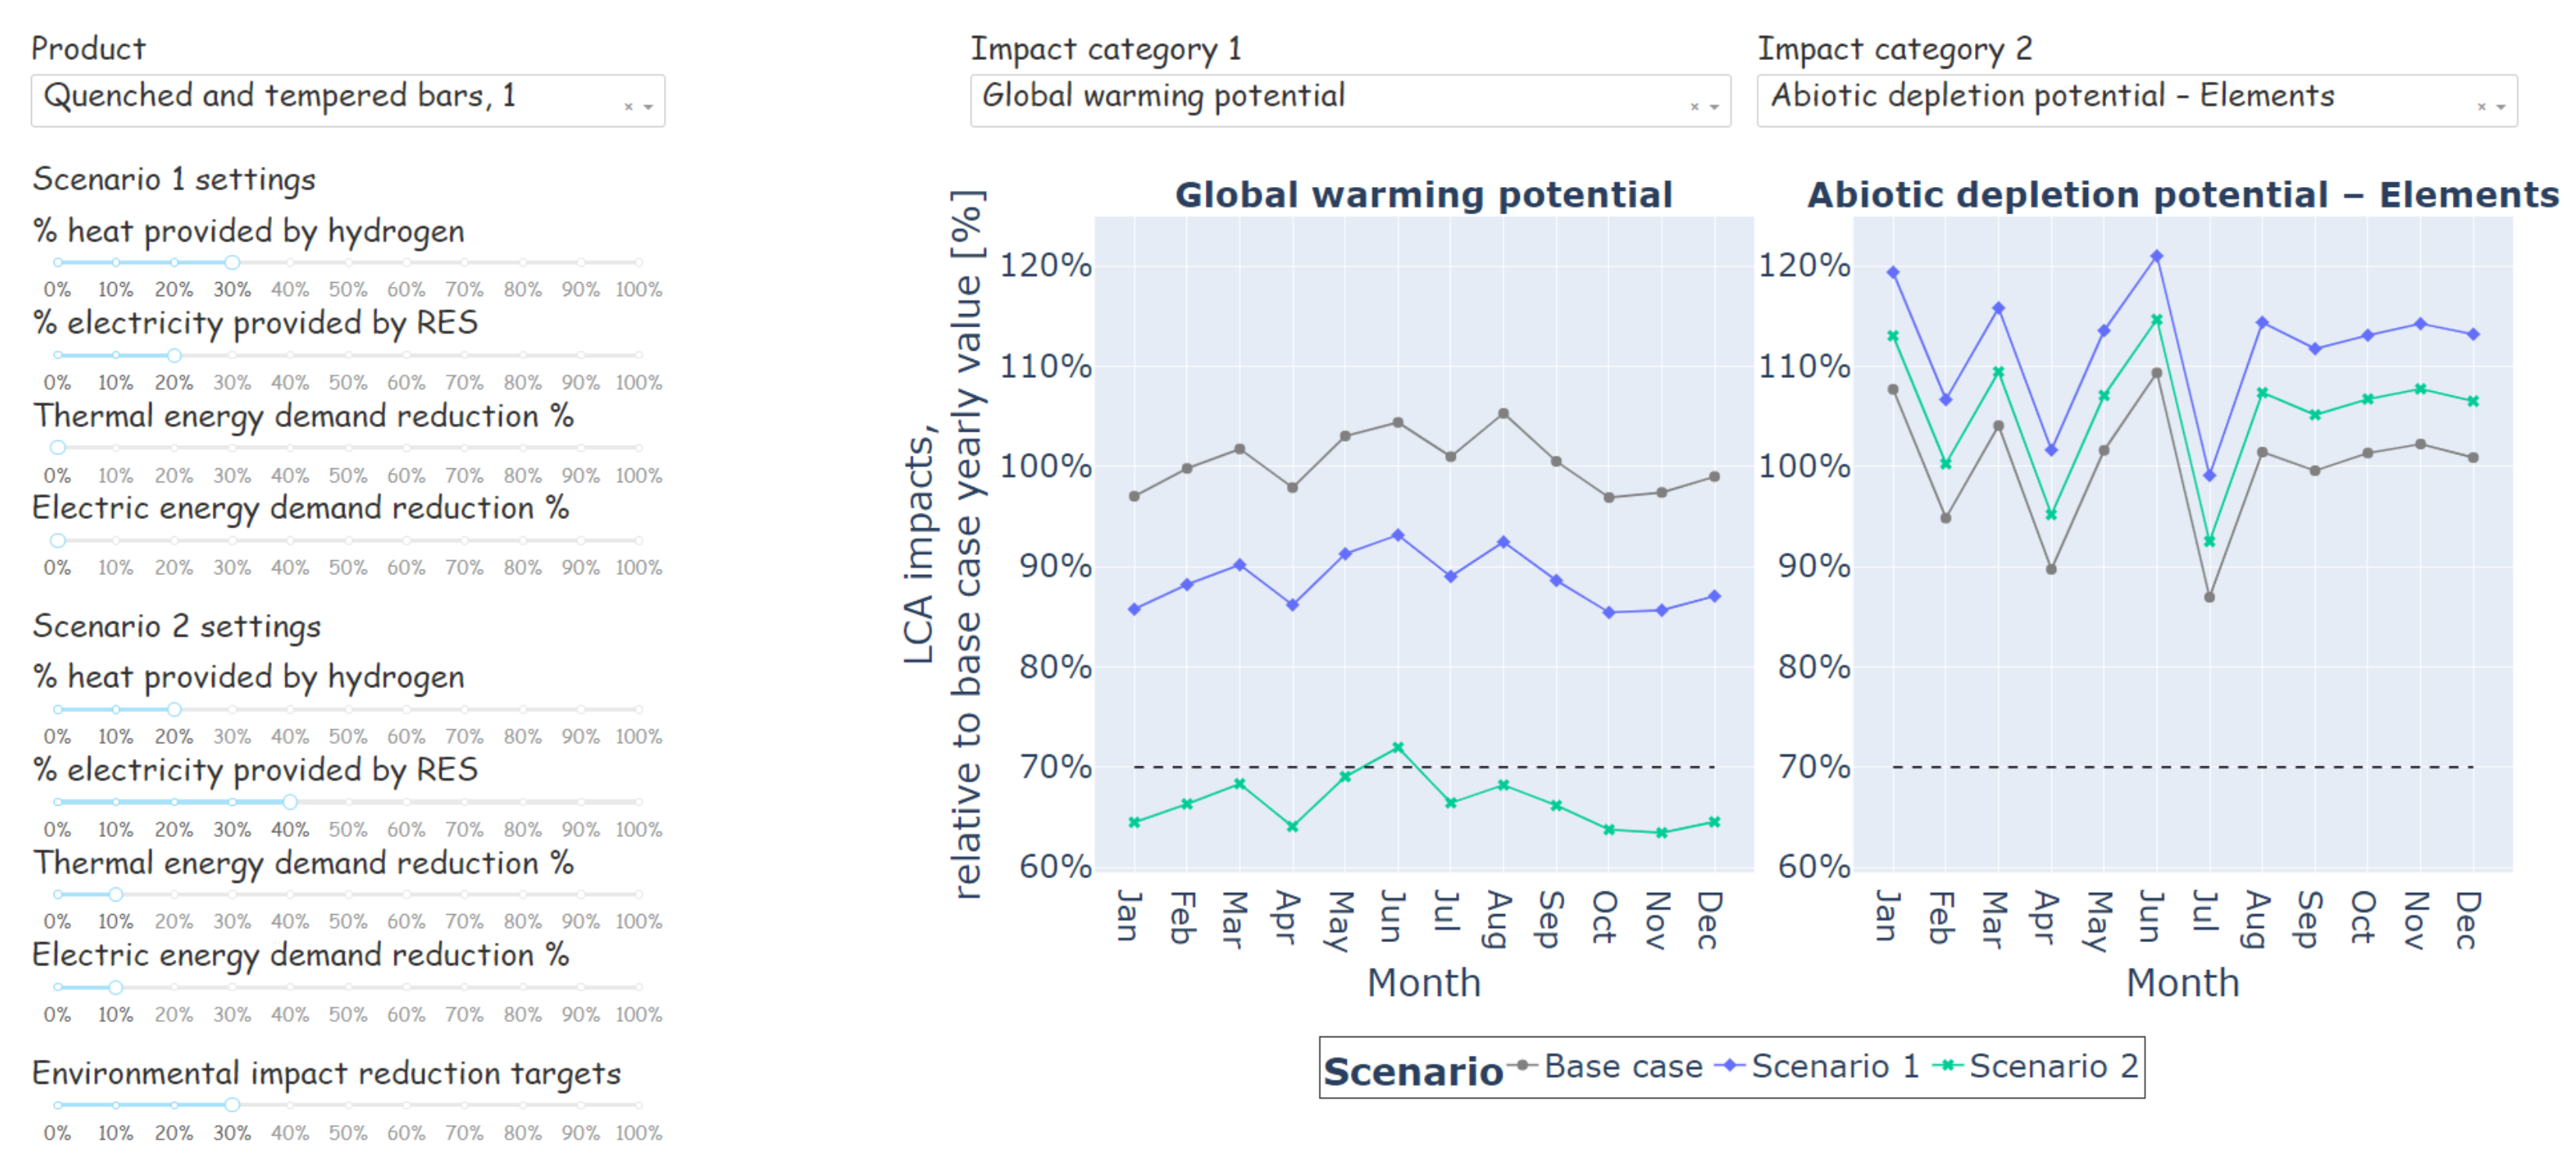Expand the Impact category 1 dropdown arrow
This screenshot has width=2576, height=1154.
point(1715,106)
